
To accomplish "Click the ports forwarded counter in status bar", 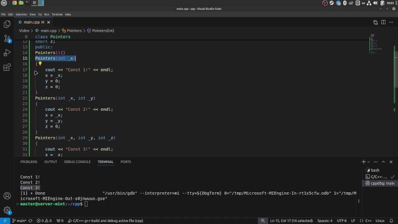I will (60, 221).
